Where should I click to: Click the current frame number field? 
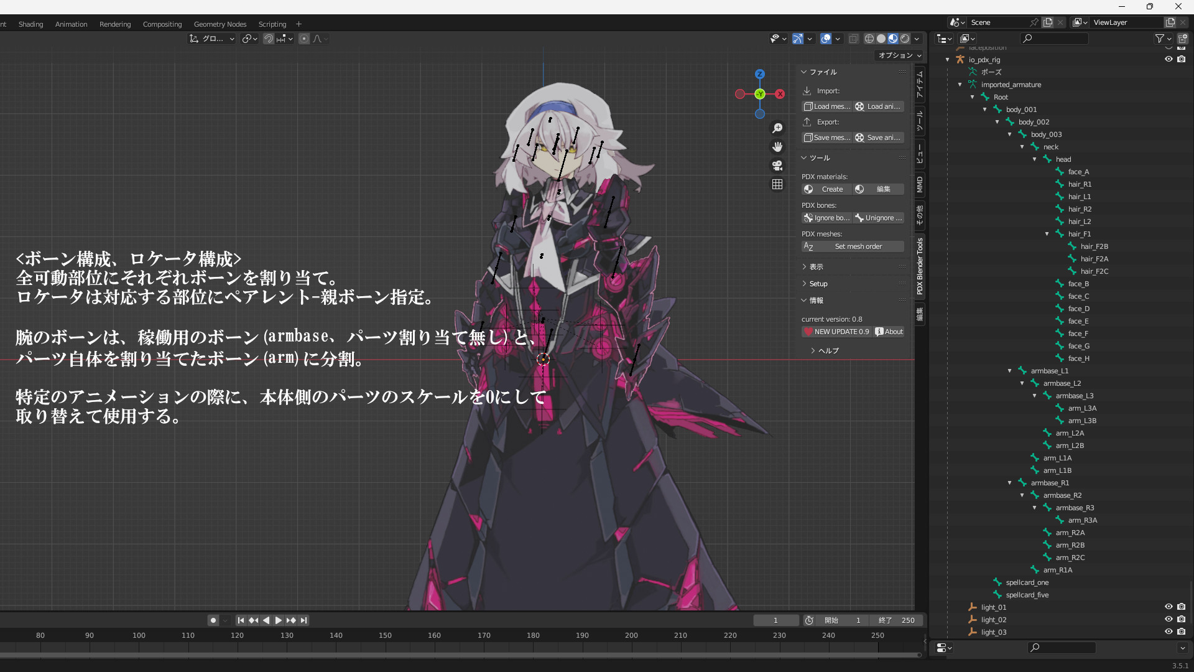pos(775,620)
